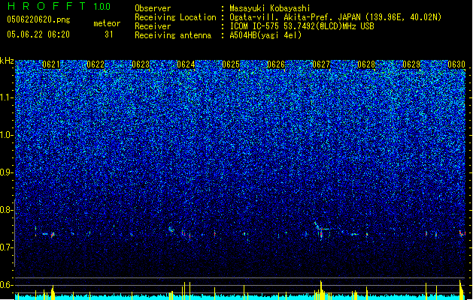Click the 'Receiver' field label

(153, 26)
